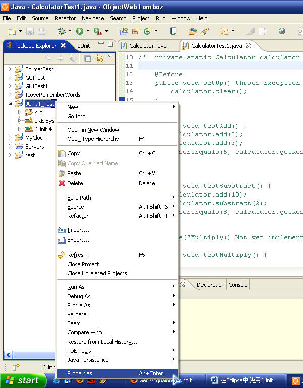Select the Servers project in tree

coord(34,147)
